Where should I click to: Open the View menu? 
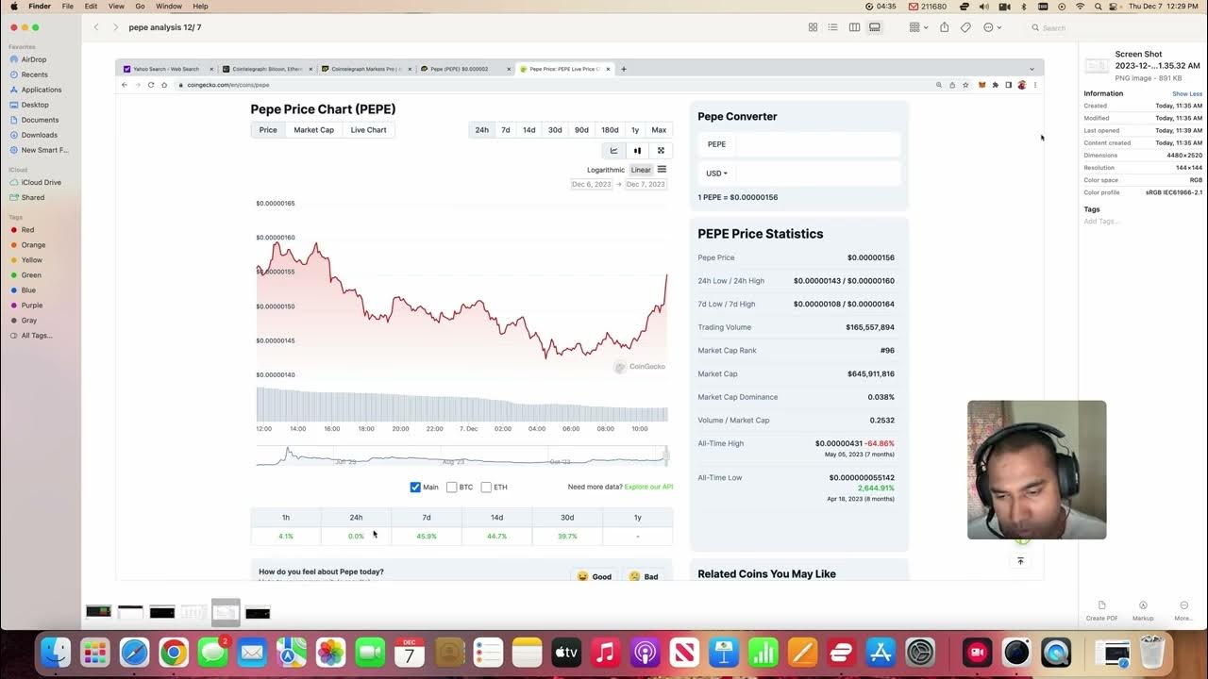click(116, 6)
